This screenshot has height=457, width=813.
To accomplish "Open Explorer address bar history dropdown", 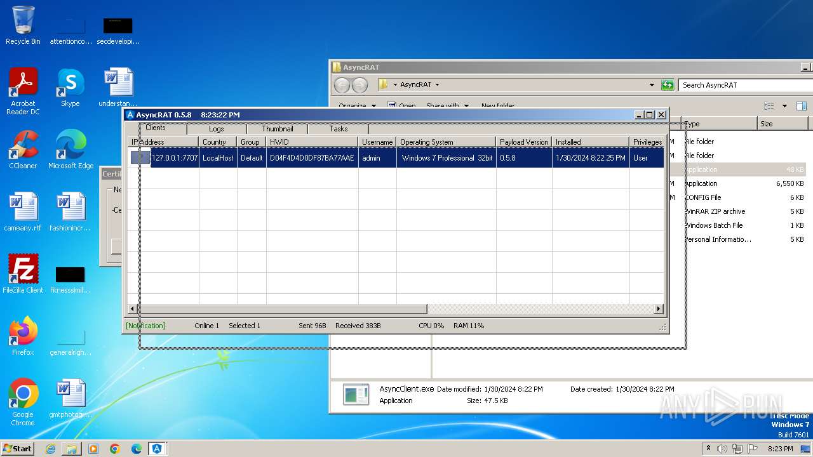I will (652, 85).
